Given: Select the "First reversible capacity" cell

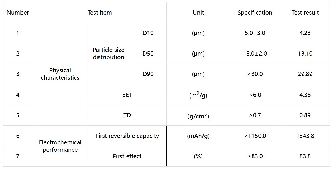Looking at the screenshot, I should click(127, 136).
